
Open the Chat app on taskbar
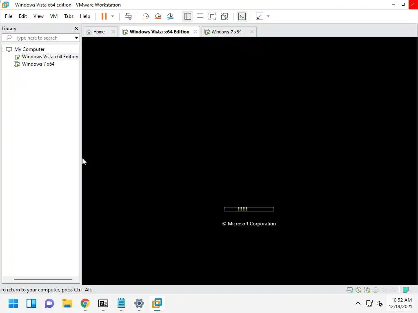[x=49, y=303]
